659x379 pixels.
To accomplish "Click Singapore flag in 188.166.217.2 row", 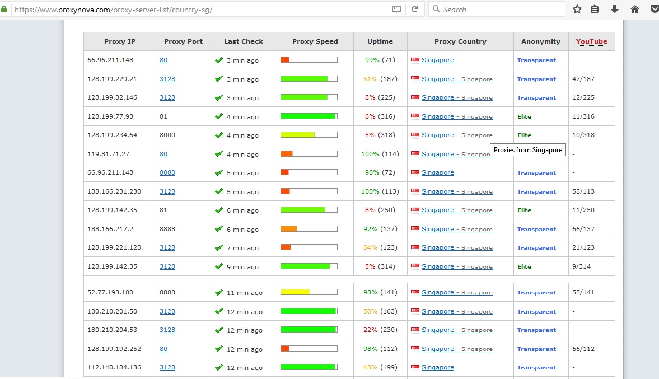I will pos(415,229).
